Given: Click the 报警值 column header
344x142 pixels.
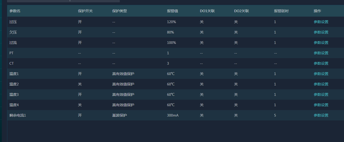Looking at the screenshot, I should pyautogui.click(x=173, y=11).
